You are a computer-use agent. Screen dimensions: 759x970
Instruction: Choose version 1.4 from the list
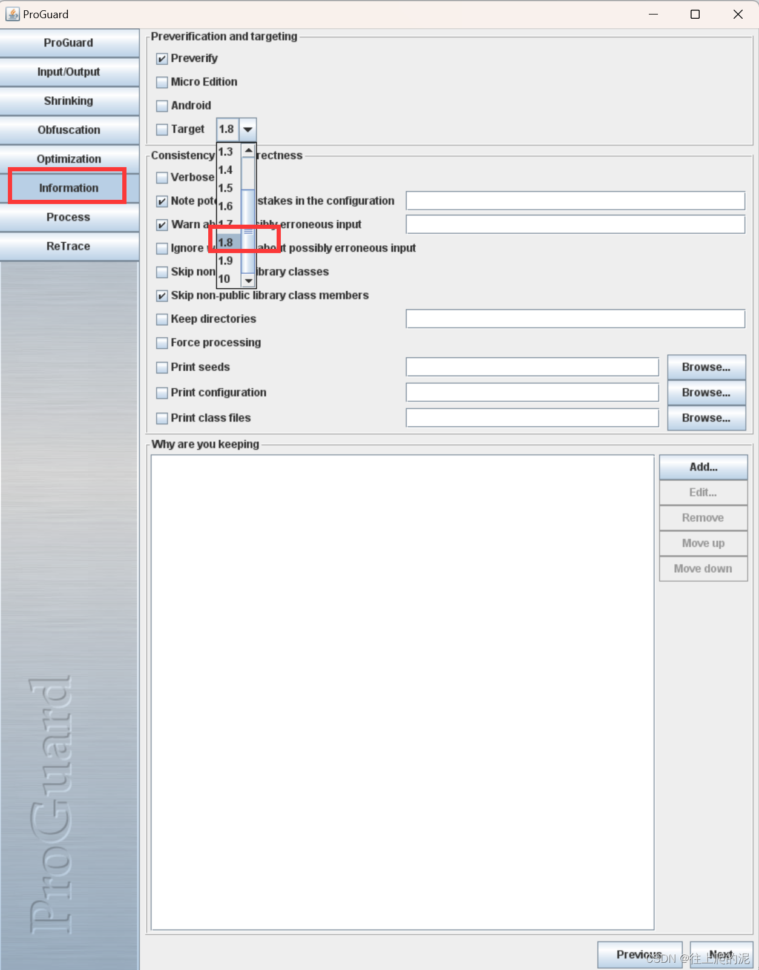(x=229, y=170)
